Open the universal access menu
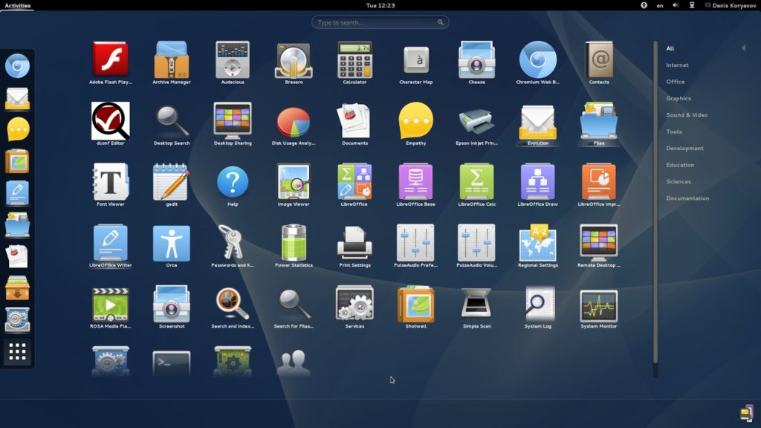This screenshot has width=761, height=428. pos(644,5)
